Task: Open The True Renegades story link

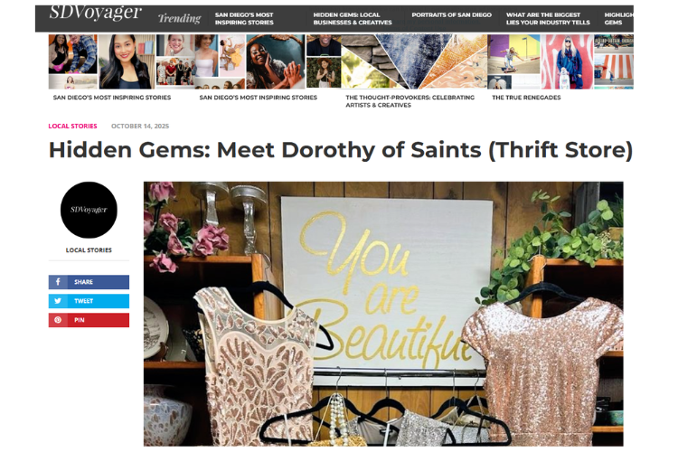Action: coord(526,98)
